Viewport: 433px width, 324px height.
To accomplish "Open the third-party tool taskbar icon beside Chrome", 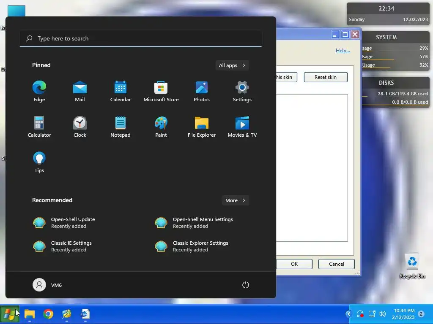I will [x=66, y=314].
